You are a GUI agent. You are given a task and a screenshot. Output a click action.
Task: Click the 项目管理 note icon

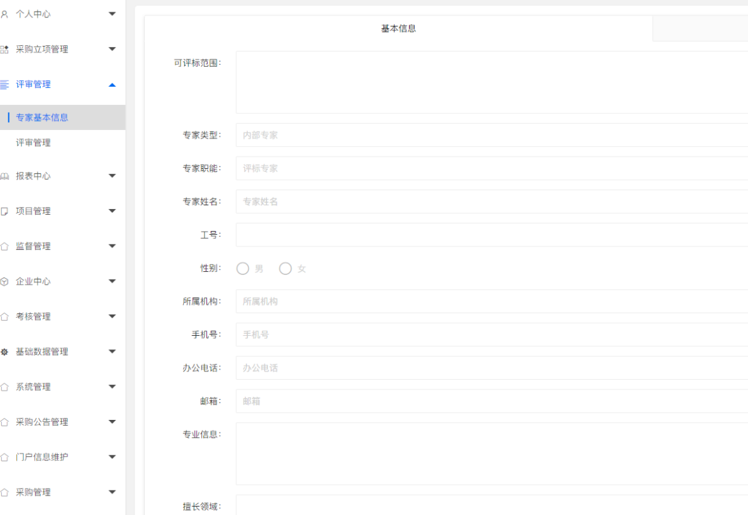click(x=5, y=212)
